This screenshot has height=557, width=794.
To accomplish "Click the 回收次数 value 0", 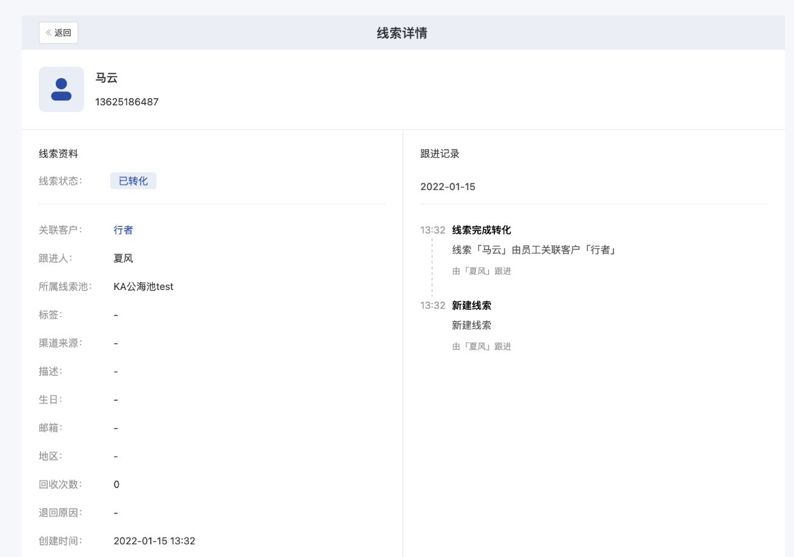I will tap(116, 485).
